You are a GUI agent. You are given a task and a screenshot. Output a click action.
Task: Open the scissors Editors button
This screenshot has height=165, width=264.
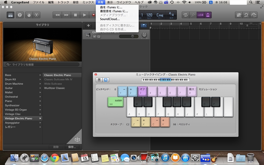tap(37, 15)
